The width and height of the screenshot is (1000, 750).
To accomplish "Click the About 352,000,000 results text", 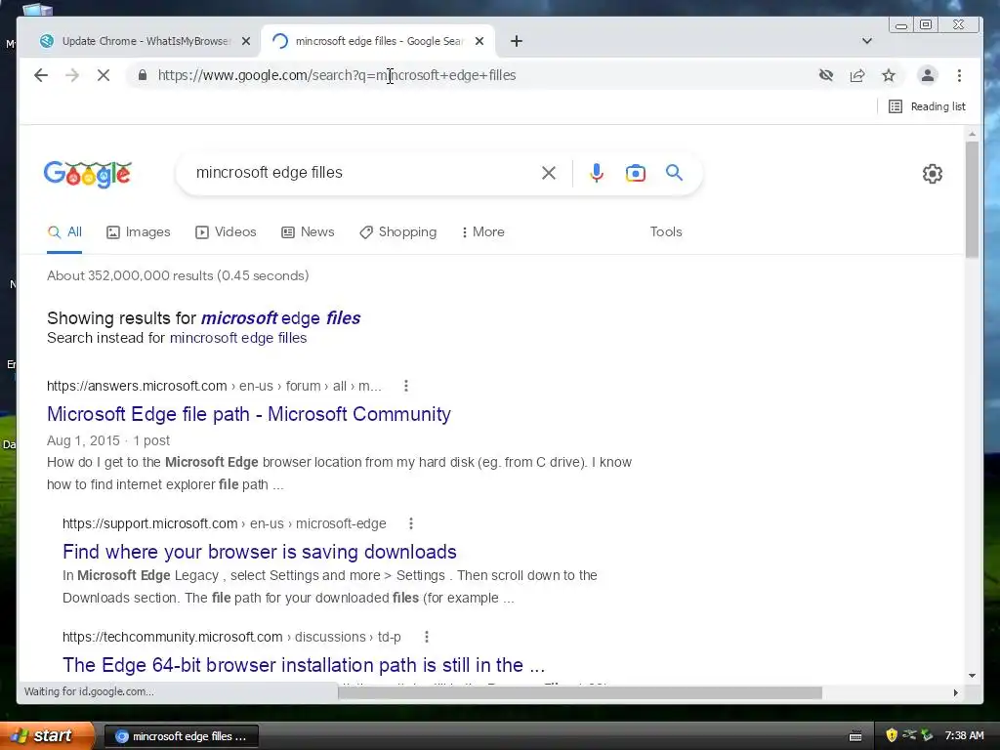I will (x=178, y=275).
